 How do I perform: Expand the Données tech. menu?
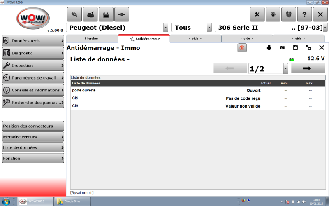(x=33, y=40)
